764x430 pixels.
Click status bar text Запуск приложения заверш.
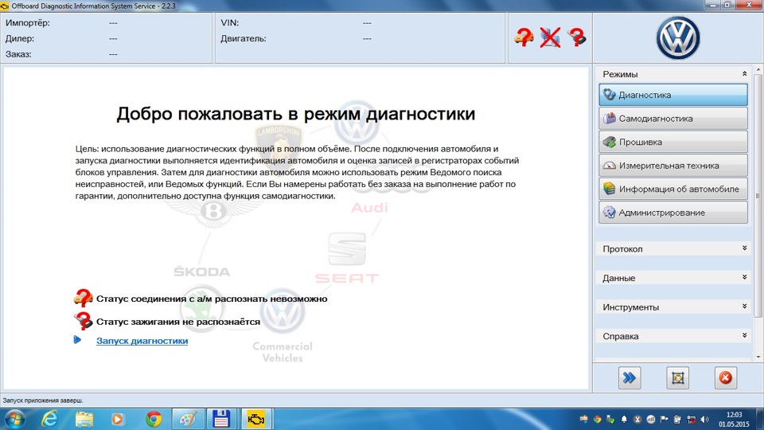43,401
